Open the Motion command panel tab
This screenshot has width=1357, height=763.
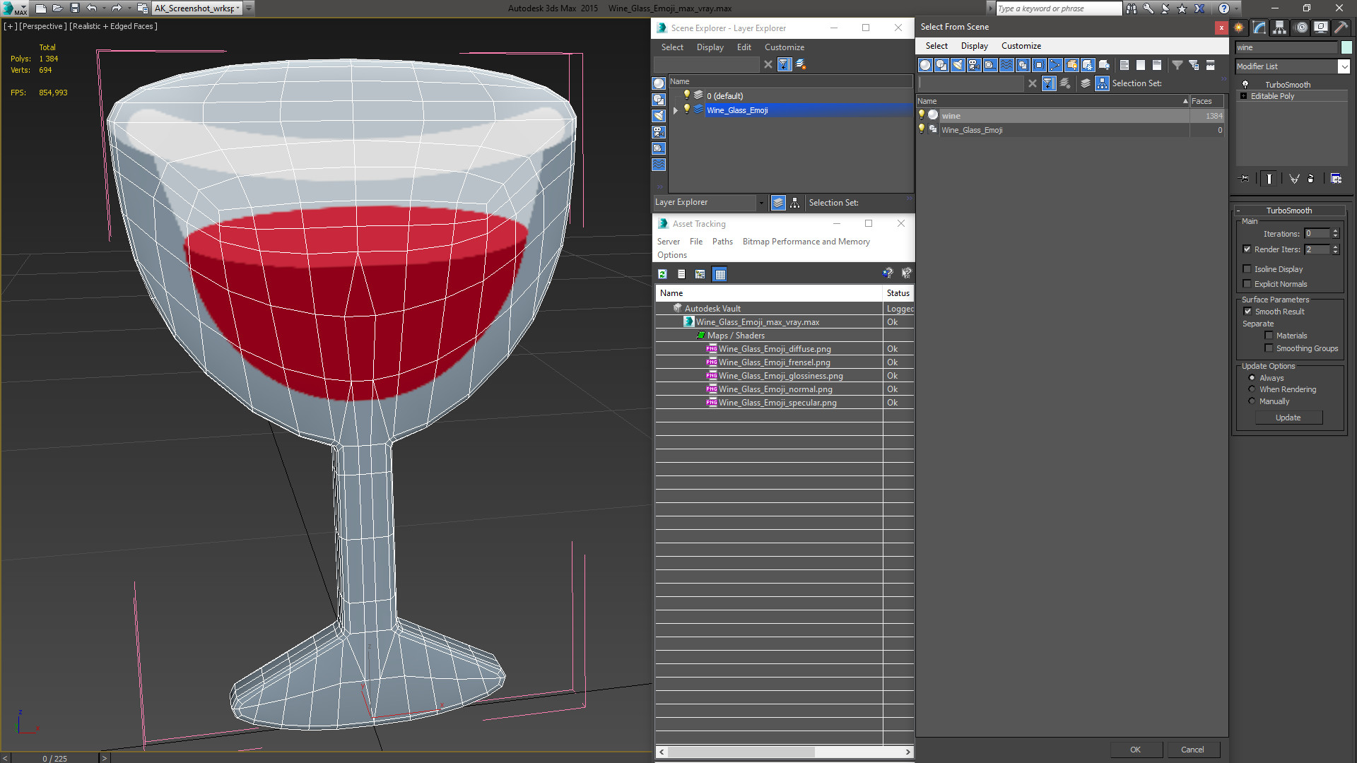coord(1301,28)
